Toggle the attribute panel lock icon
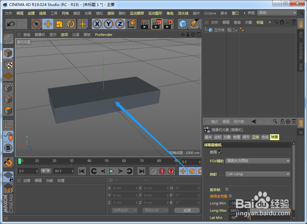307x224 pixels. tap(282, 122)
